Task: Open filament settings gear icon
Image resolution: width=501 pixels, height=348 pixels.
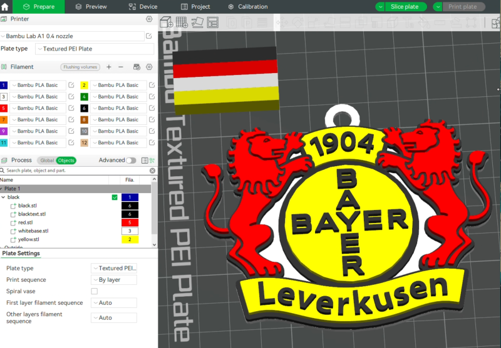Action: (x=149, y=67)
